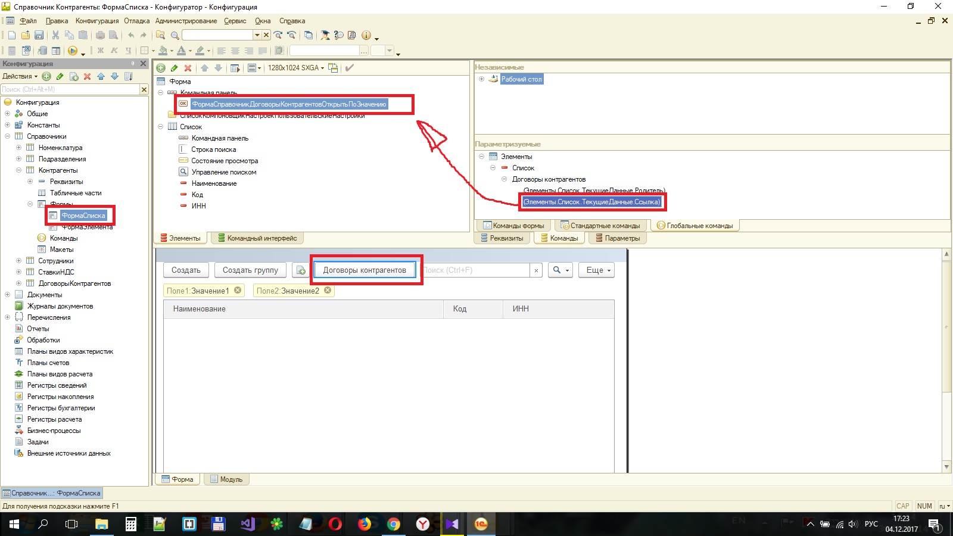Open the Действия dropdown menu

[20, 76]
